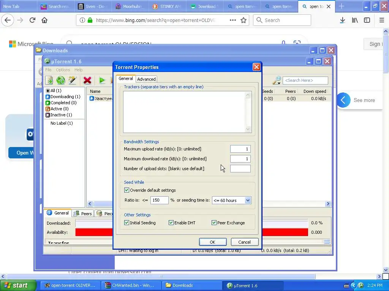This screenshot has width=389, height=291.
Task: Click OK button in Torrent Properties
Action: 213,242
